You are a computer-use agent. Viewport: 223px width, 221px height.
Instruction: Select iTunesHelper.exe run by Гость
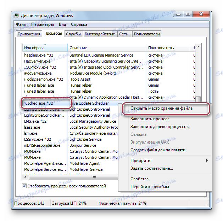(39, 91)
